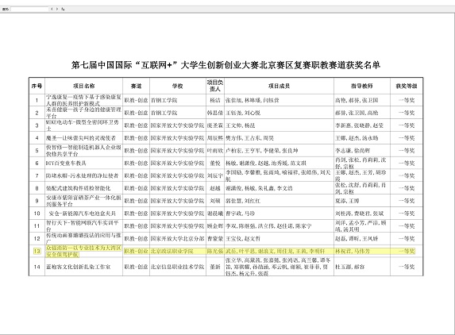This screenshot has height=335, width=455.
Task: Click row 14 school cell 北京信息职业技术学院
Action: (x=177, y=267)
